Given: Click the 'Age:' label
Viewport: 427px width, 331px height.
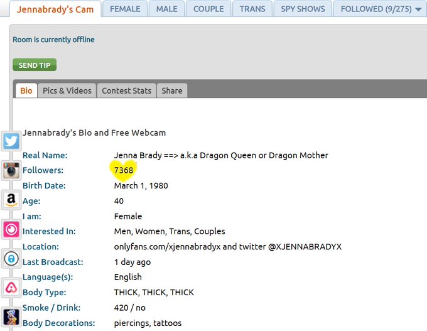Looking at the screenshot, I should [x=31, y=201].
